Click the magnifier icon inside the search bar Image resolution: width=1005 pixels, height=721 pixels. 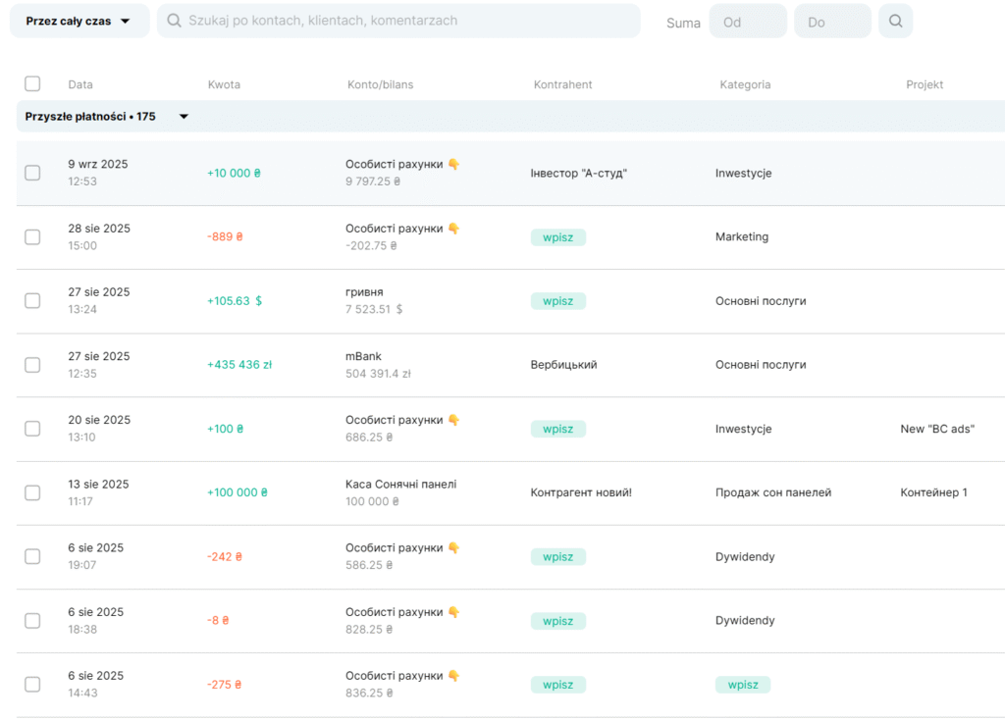(x=174, y=21)
